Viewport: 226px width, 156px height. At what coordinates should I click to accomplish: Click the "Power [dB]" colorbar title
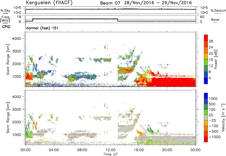coord(216,59)
